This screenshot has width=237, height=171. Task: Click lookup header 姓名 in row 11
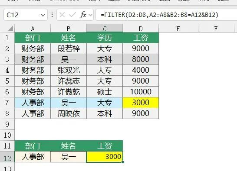point(69,146)
